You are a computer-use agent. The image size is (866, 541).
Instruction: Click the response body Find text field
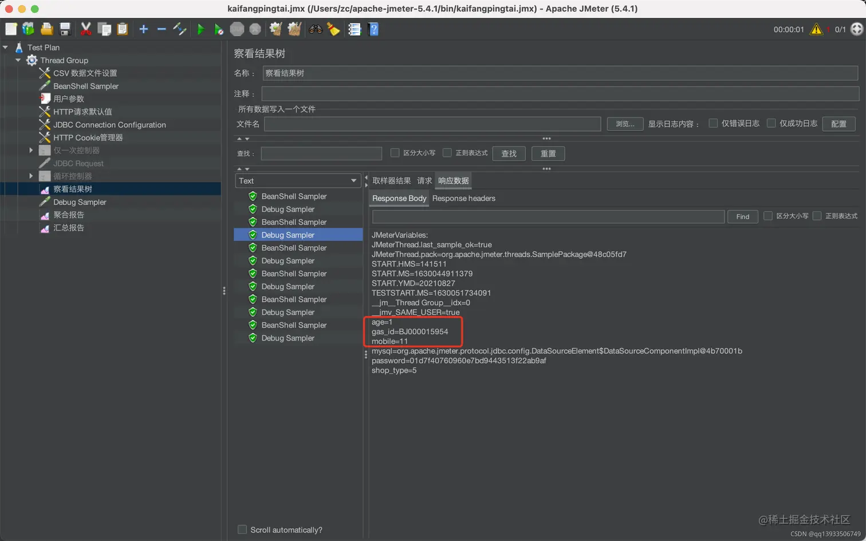tap(548, 216)
